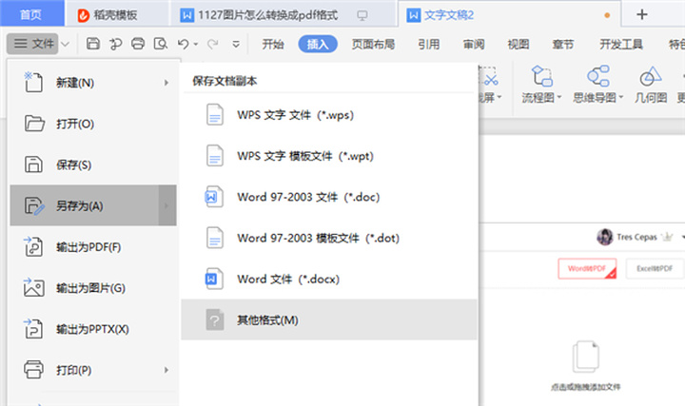Screen dimensions: 685x406
Task: Save copy as Word 文件 (*.docx)
Action: 329,280
